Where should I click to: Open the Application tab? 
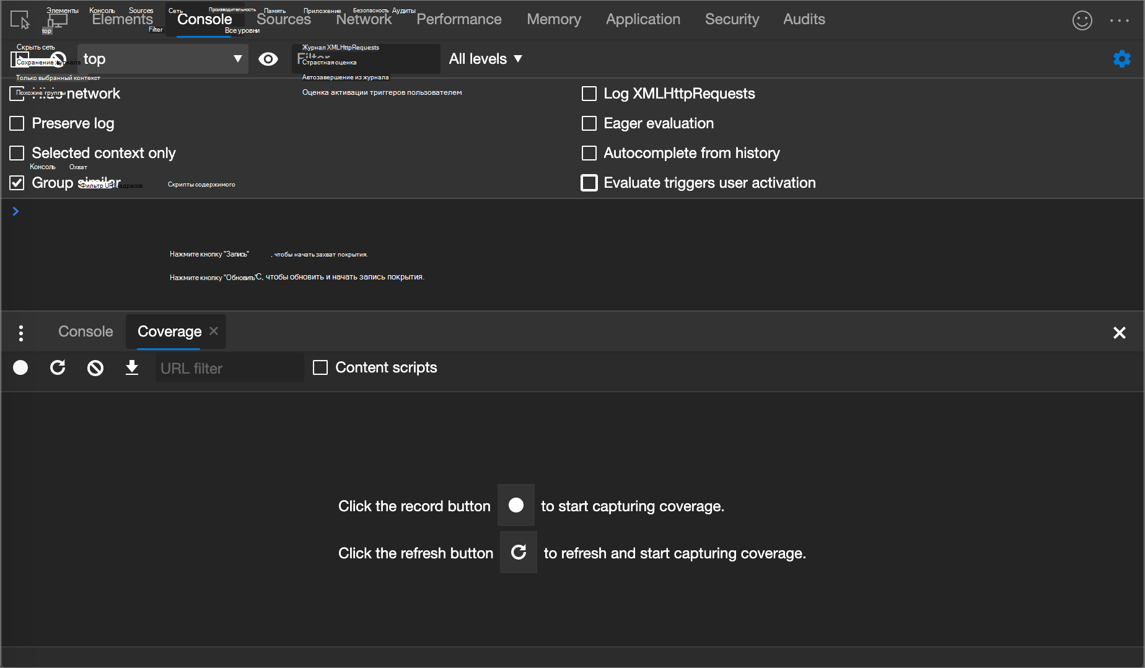643,19
